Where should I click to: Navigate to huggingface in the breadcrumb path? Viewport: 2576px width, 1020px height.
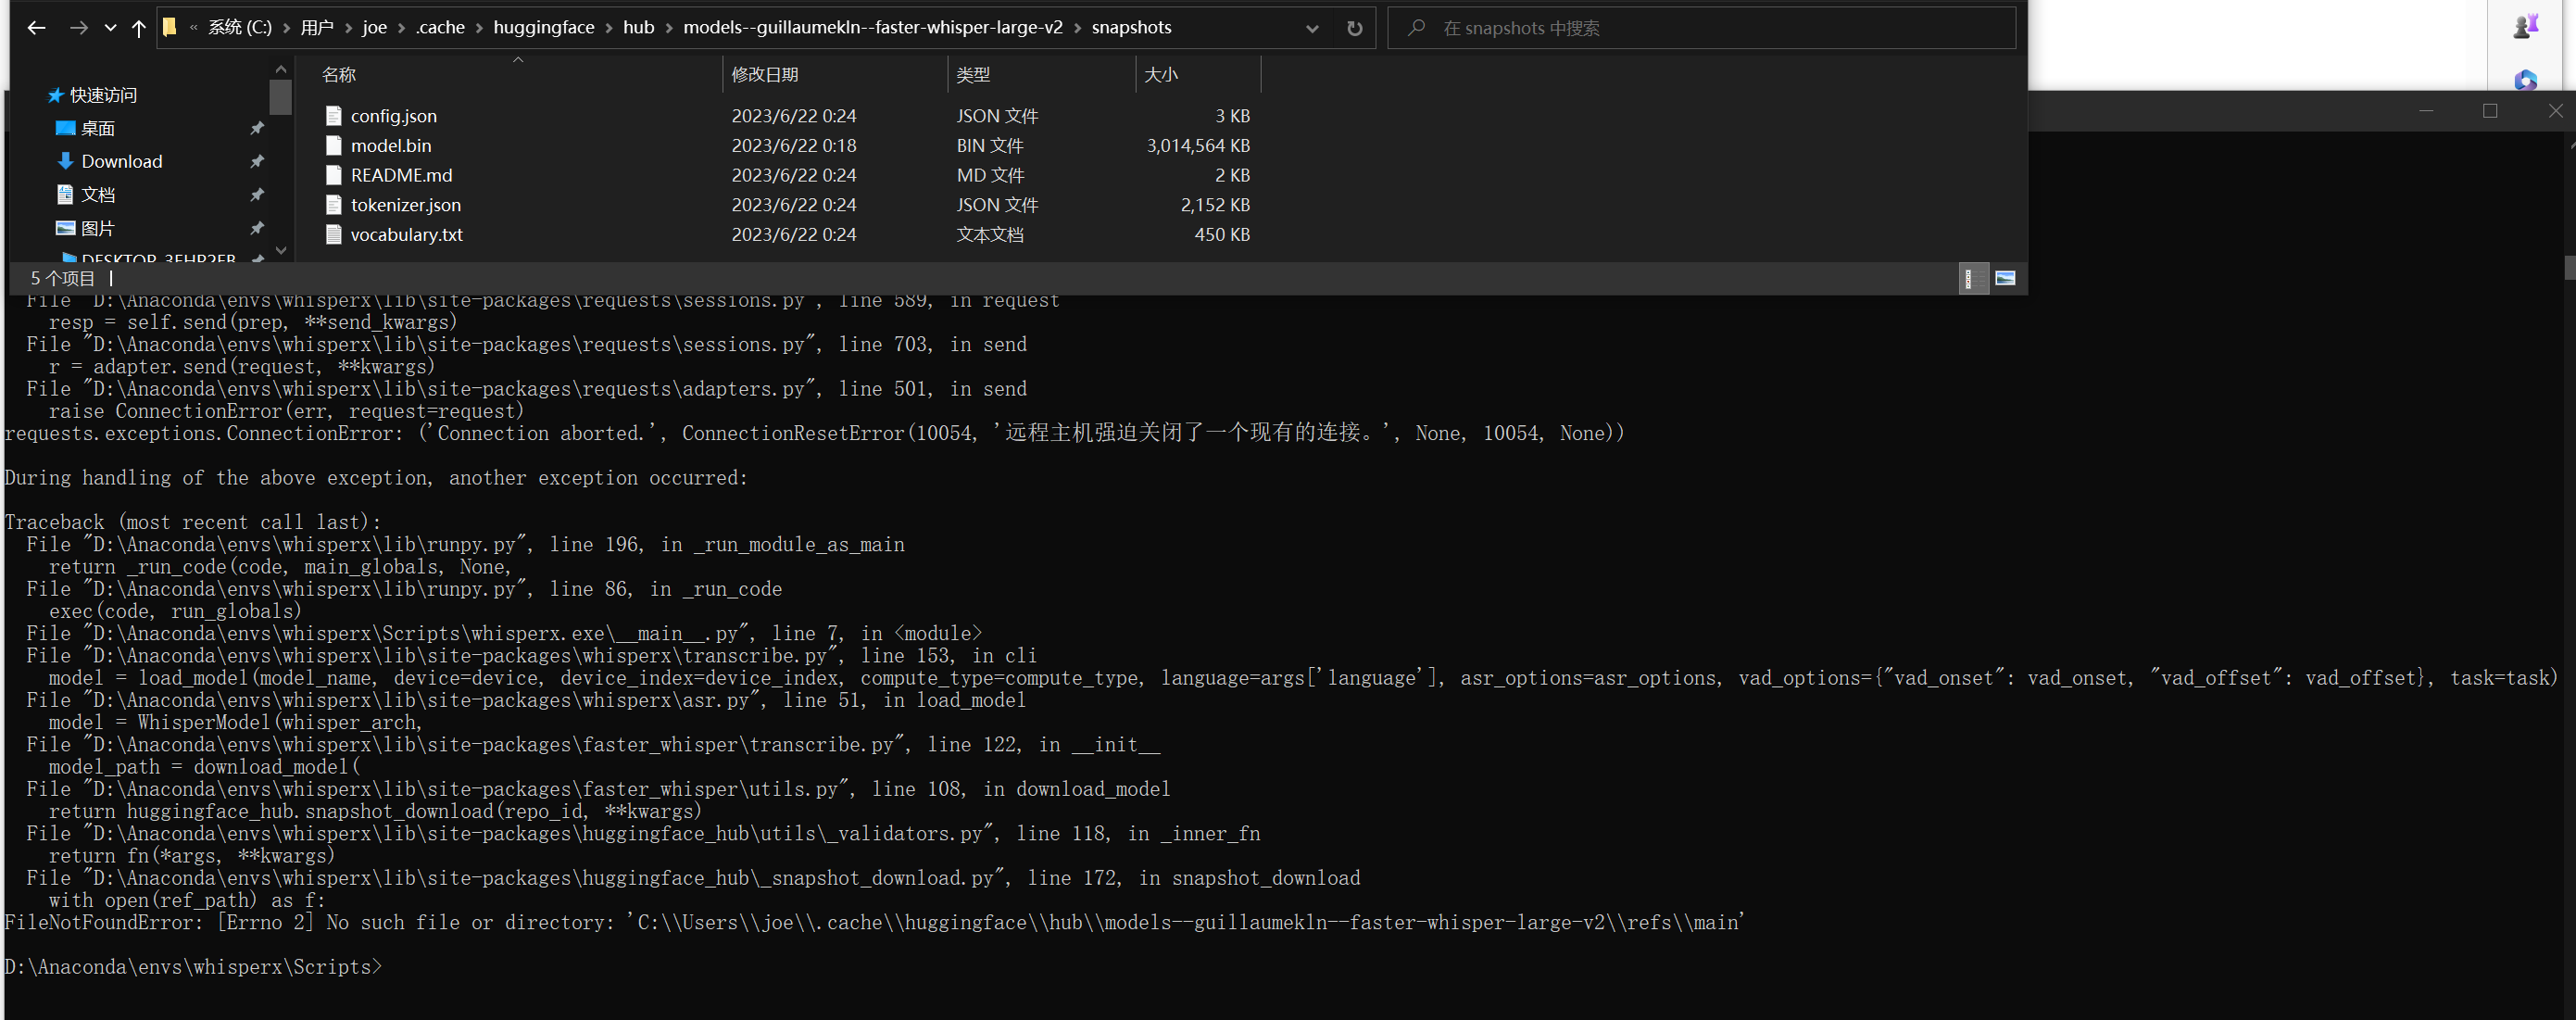[544, 27]
